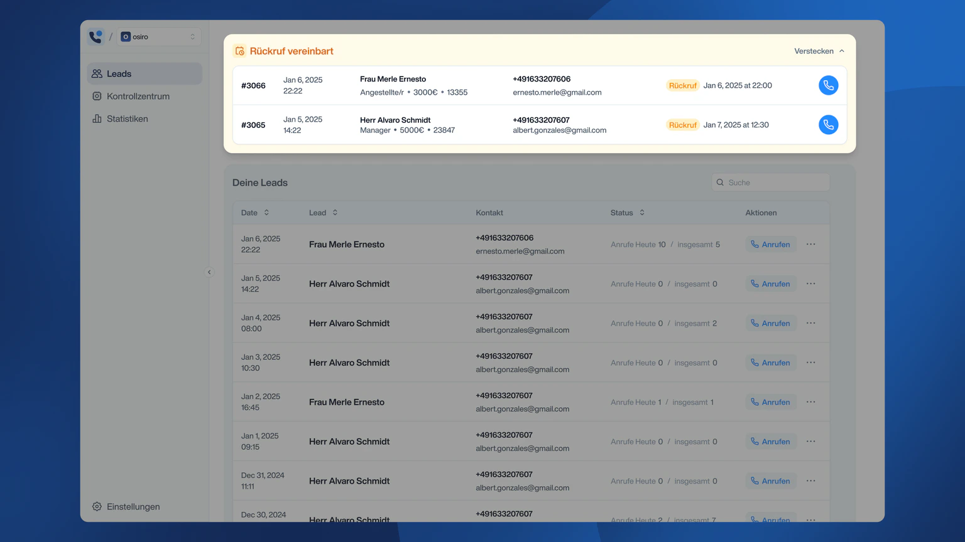Click the osiro workspace logo icon

pos(125,36)
